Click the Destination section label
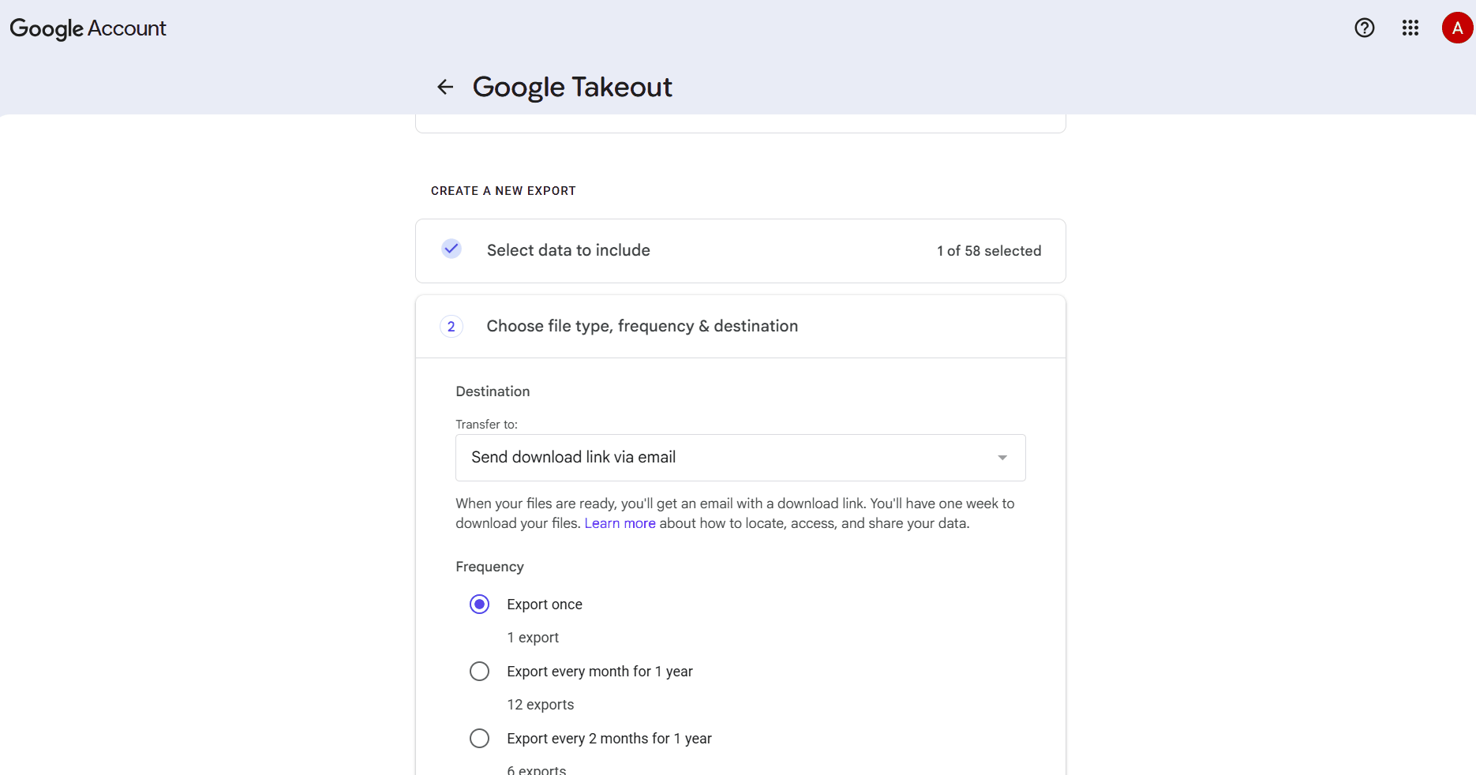Viewport: 1476px width, 775px height. tap(493, 391)
